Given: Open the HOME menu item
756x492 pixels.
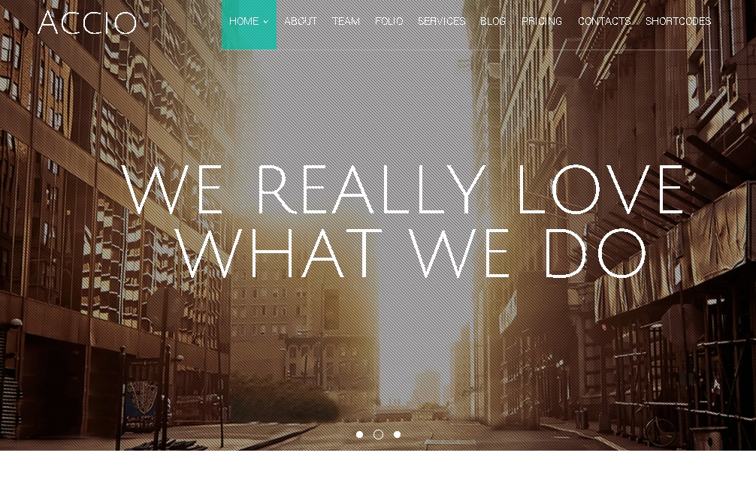Looking at the screenshot, I should click(x=249, y=25).
